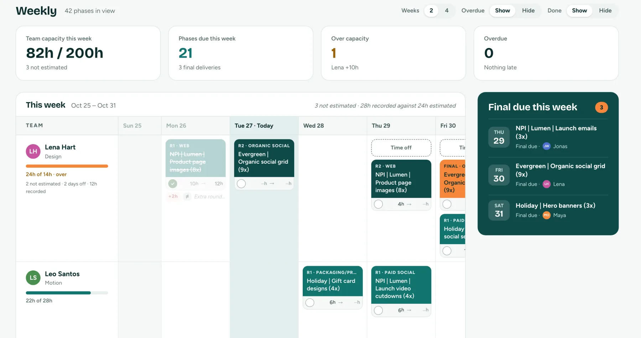Screen dimensions: 641x338
Task: Select Hide for Done phases
Action: point(605,11)
